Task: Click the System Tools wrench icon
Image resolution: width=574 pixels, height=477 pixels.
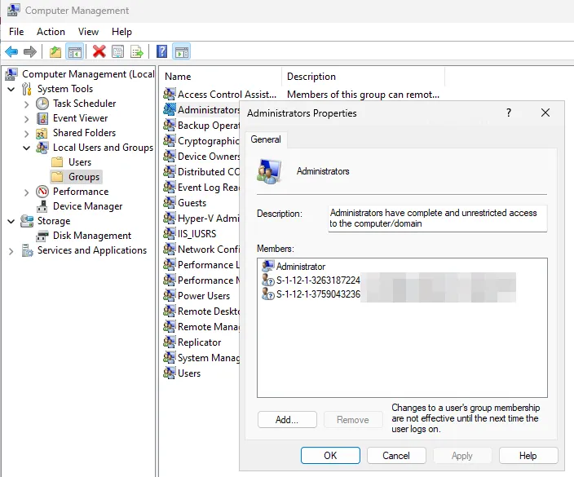Action: 26,89
